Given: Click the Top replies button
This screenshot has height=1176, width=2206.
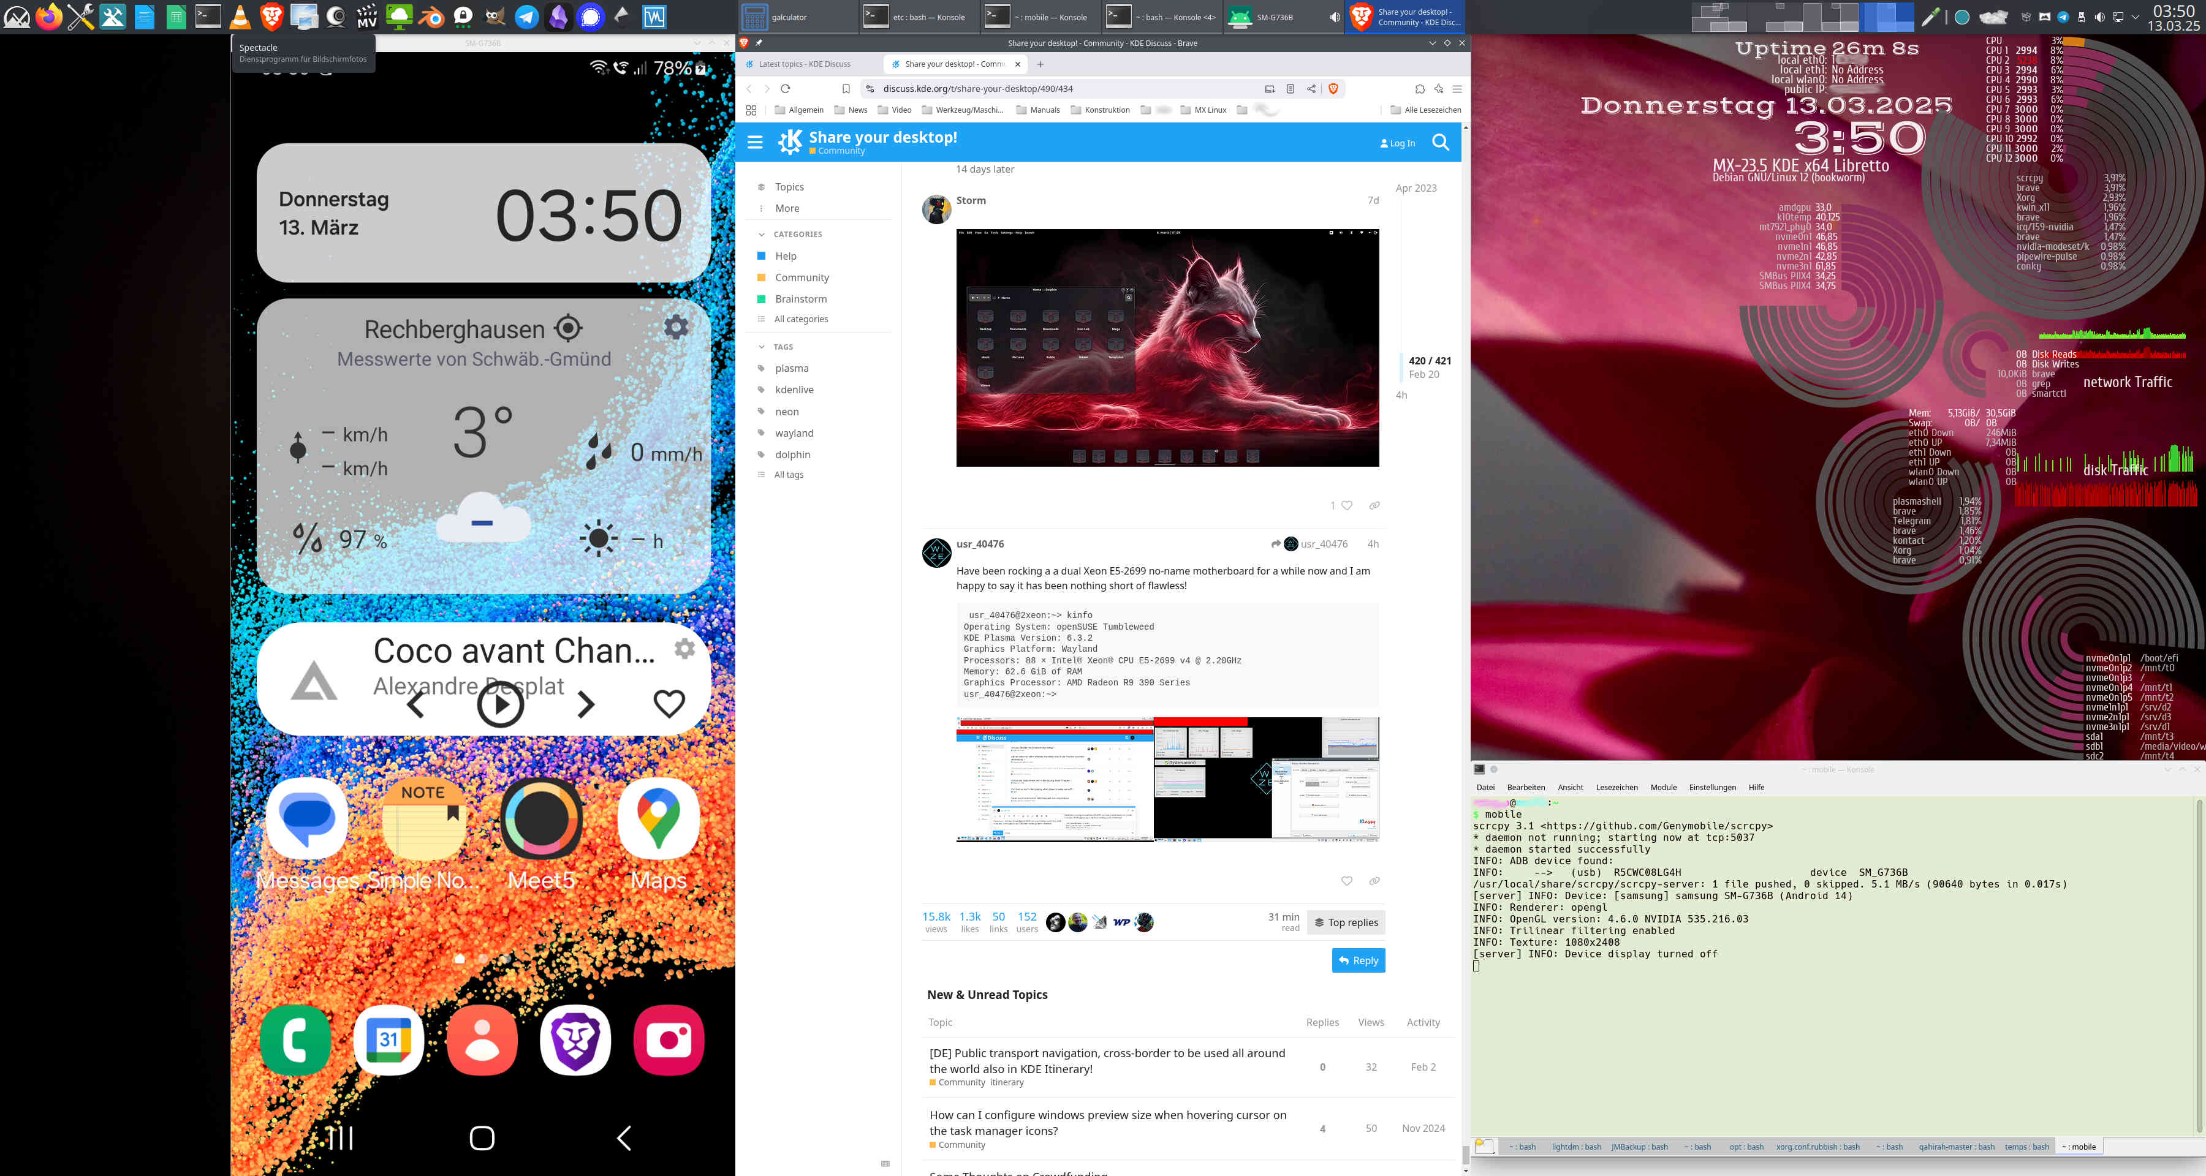Looking at the screenshot, I should 1345,922.
